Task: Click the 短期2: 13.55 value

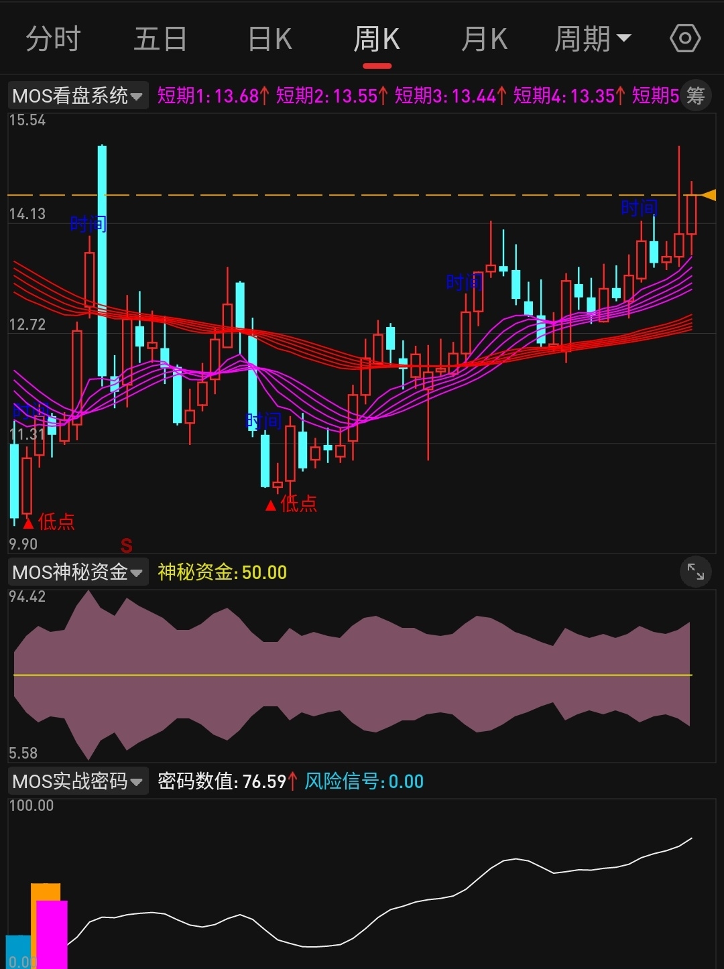Action: coord(332,96)
